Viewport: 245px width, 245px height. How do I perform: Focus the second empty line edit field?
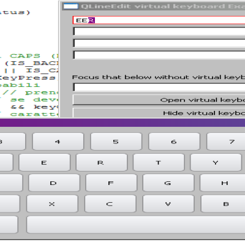(x=159, y=32)
